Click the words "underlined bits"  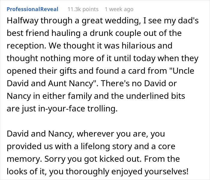point(155,96)
